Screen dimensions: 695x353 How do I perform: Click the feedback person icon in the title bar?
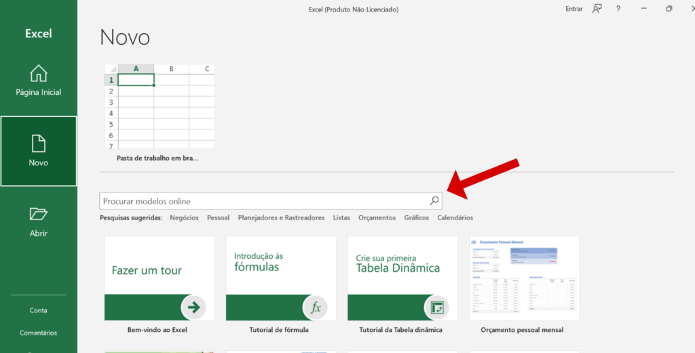[597, 9]
